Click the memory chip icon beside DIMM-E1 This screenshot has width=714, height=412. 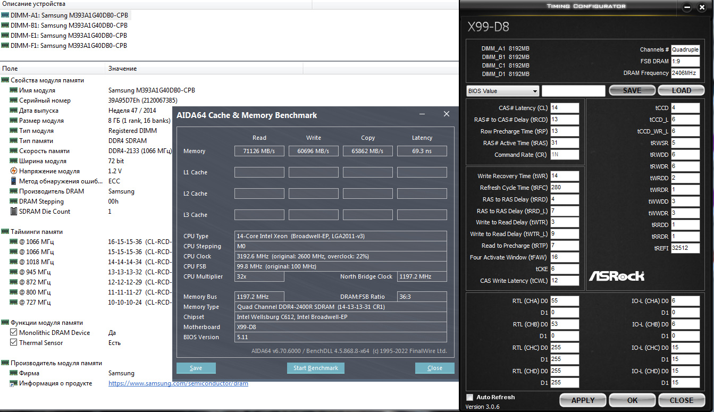pos(5,36)
